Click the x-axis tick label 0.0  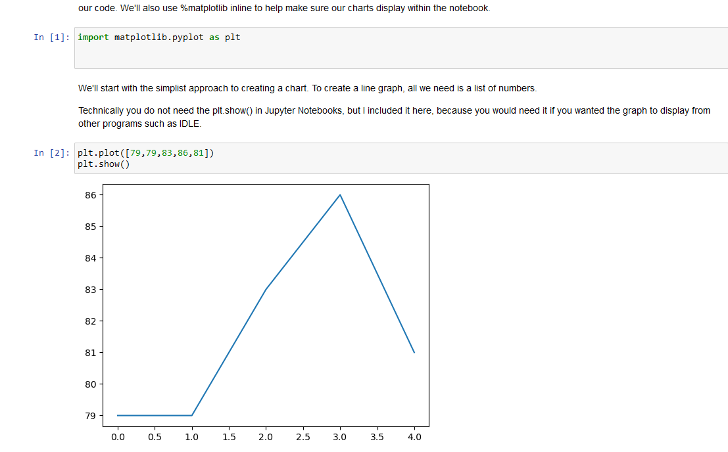coord(118,437)
